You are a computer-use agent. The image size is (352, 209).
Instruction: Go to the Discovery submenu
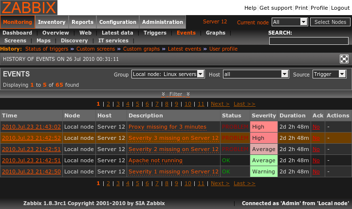(x=74, y=40)
